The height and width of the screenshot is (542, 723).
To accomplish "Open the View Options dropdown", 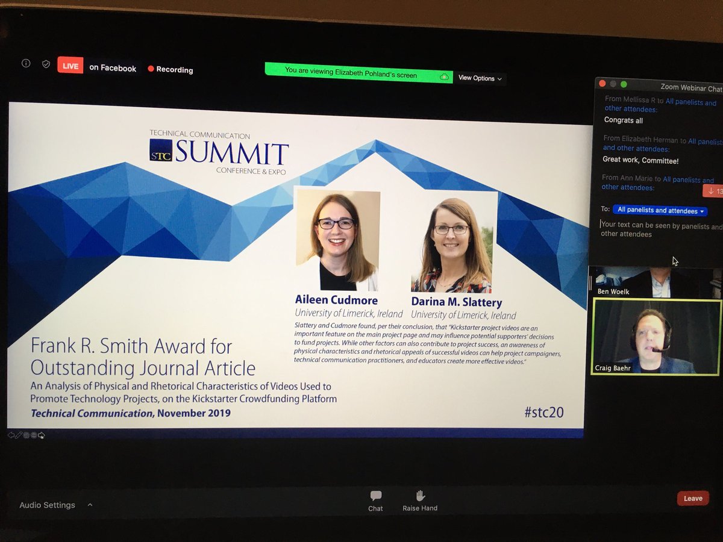I will point(480,78).
